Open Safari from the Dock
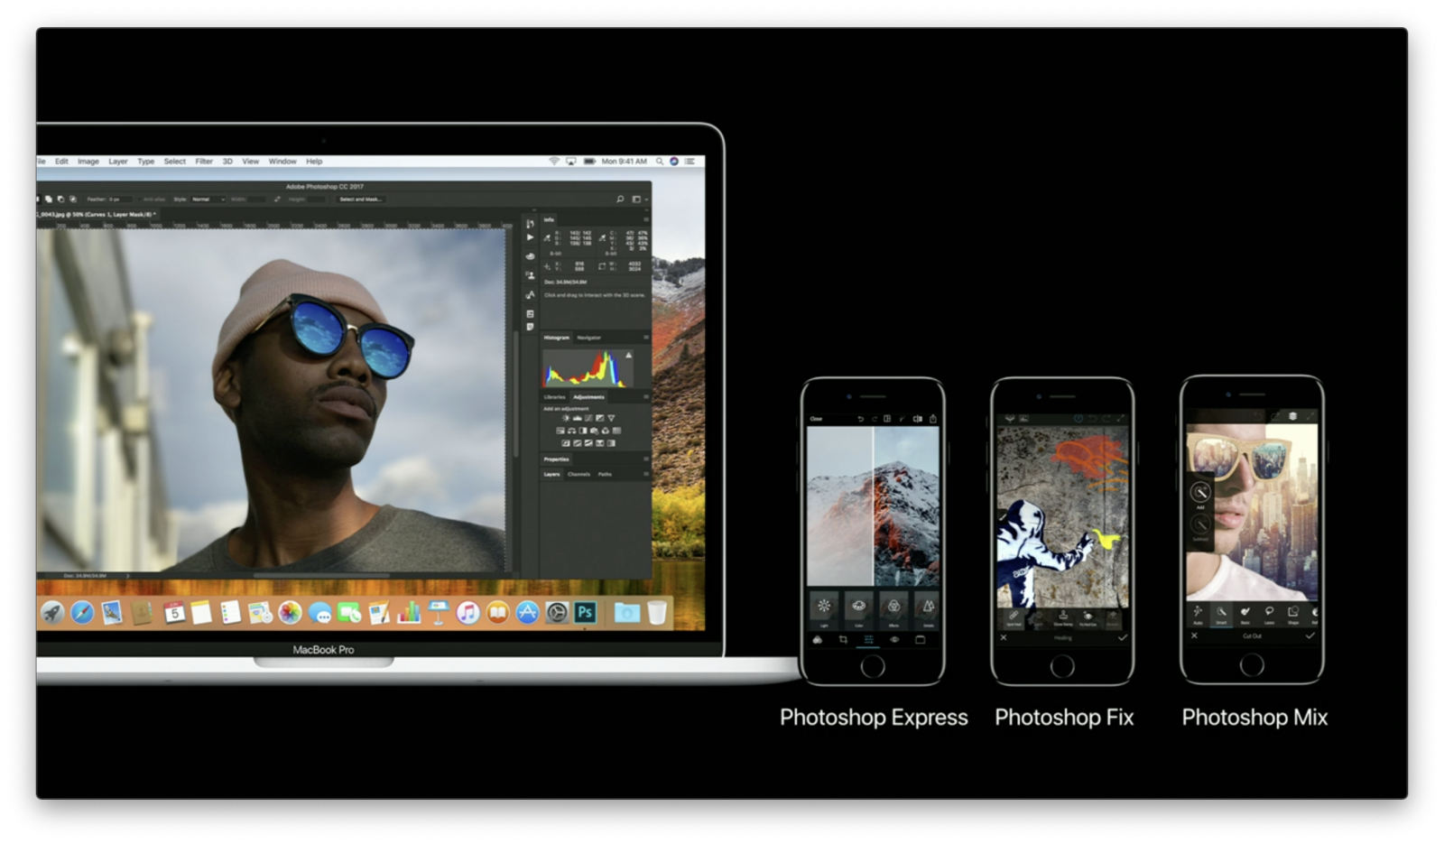 click(x=82, y=613)
